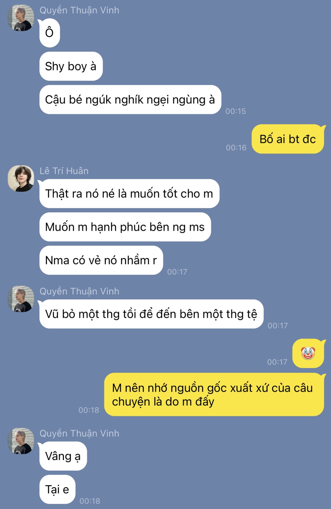Select the clown emoji message
Viewport: 331px width, 509px height.
coord(308,353)
